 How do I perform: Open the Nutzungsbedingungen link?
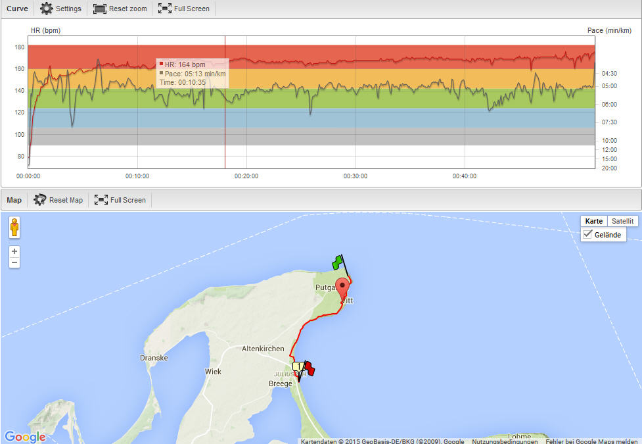[x=505, y=441]
